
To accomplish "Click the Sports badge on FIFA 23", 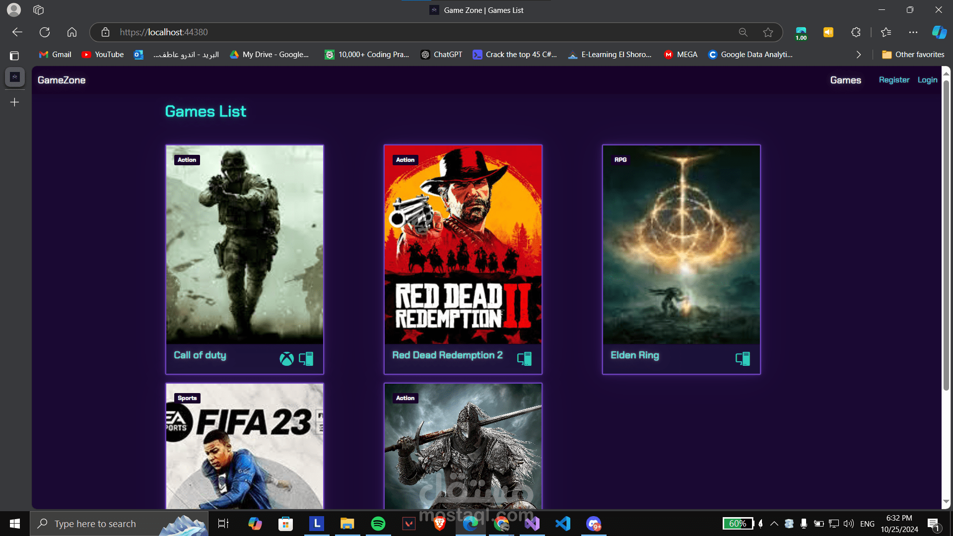I will [187, 398].
